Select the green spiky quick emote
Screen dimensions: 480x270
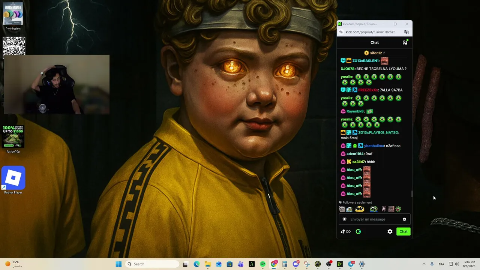coord(398,209)
